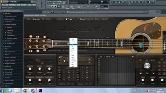Choose madd9 from the chord type list
This screenshot has height=93, width=166.
pyautogui.click(x=73, y=61)
